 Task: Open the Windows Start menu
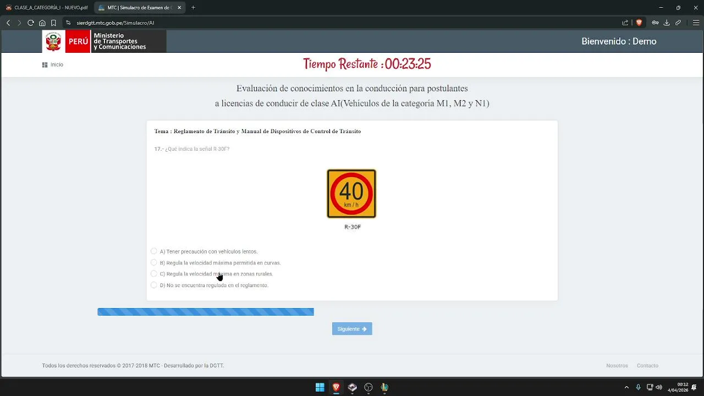coord(320,387)
